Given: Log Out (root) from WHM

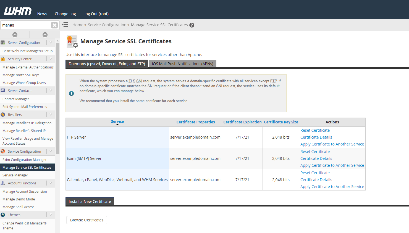Looking at the screenshot, I should click(96, 14).
